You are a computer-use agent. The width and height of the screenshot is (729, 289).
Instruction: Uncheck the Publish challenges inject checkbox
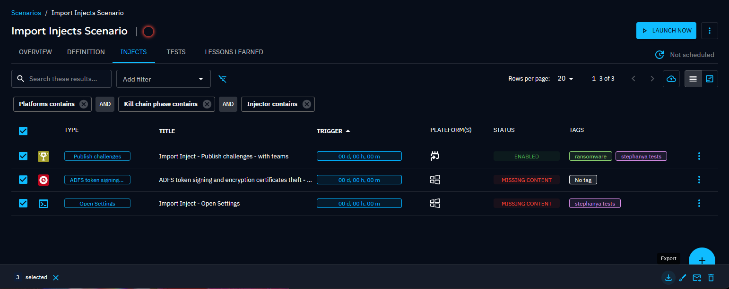coord(23,156)
